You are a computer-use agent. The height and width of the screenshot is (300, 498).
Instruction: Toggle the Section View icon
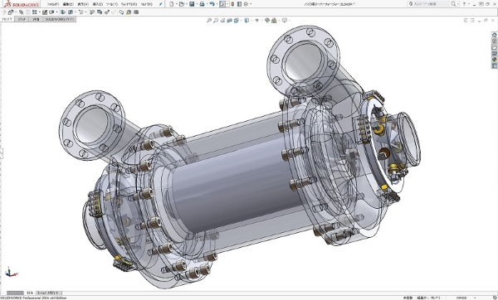[x=229, y=20]
